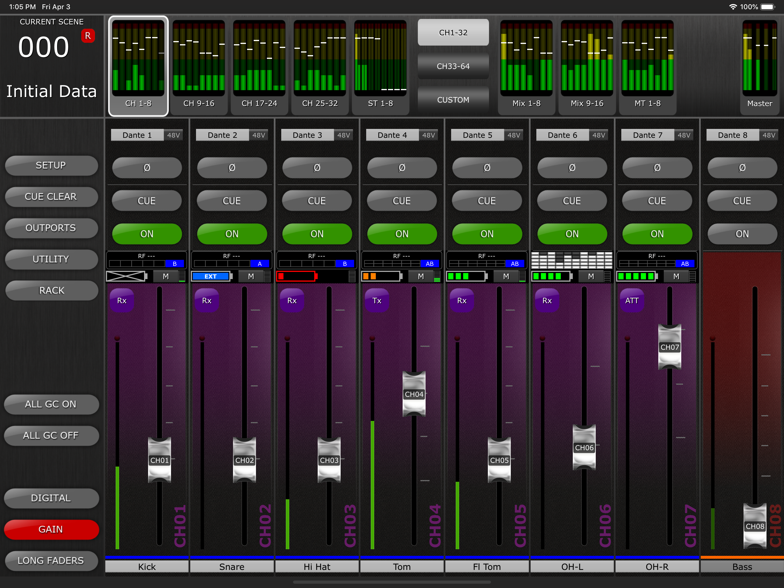Open the Dante 8 input patch selector

pos(733,135)
